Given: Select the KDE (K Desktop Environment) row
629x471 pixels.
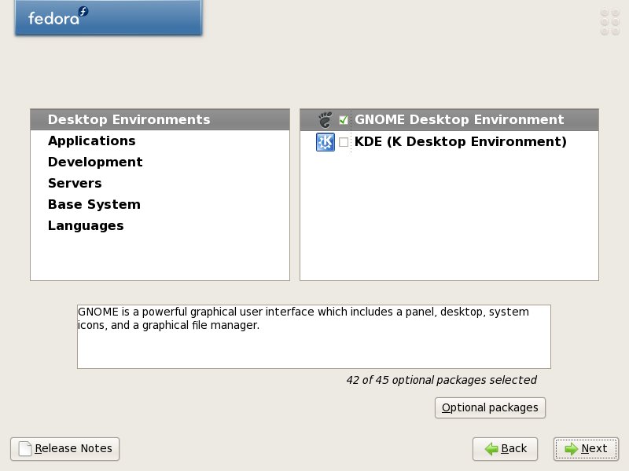Looking at the screenshot, I should tap(449, 142).
